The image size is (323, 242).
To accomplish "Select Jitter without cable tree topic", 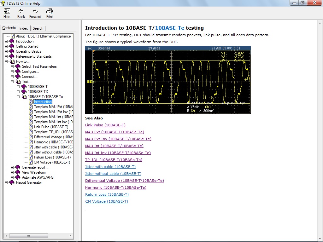I will pos(53,152).
